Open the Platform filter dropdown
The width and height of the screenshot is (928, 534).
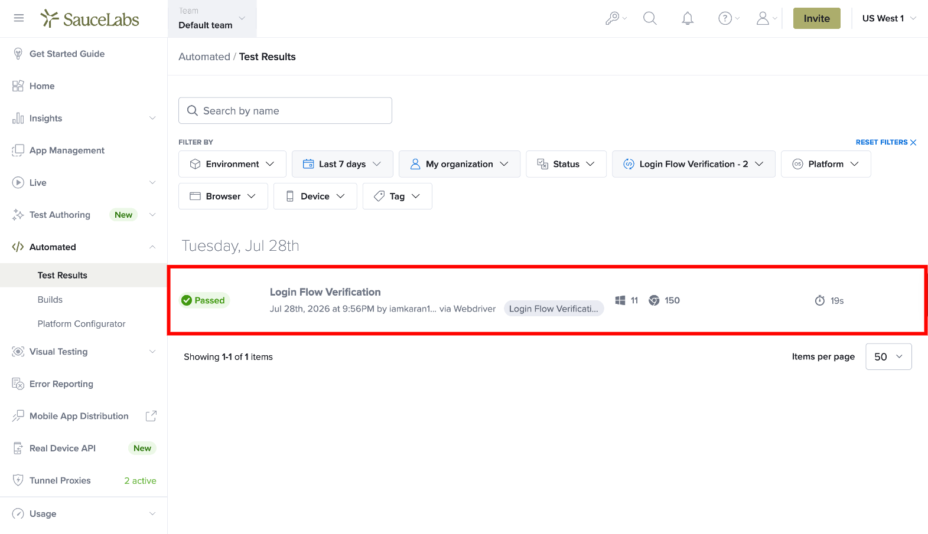coord(826,164)
